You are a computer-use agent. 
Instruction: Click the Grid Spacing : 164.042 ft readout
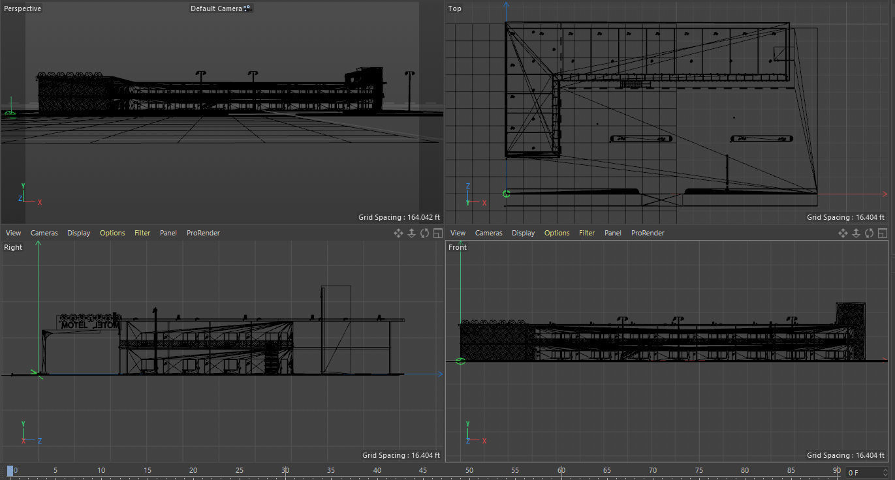tap(399, 217)
